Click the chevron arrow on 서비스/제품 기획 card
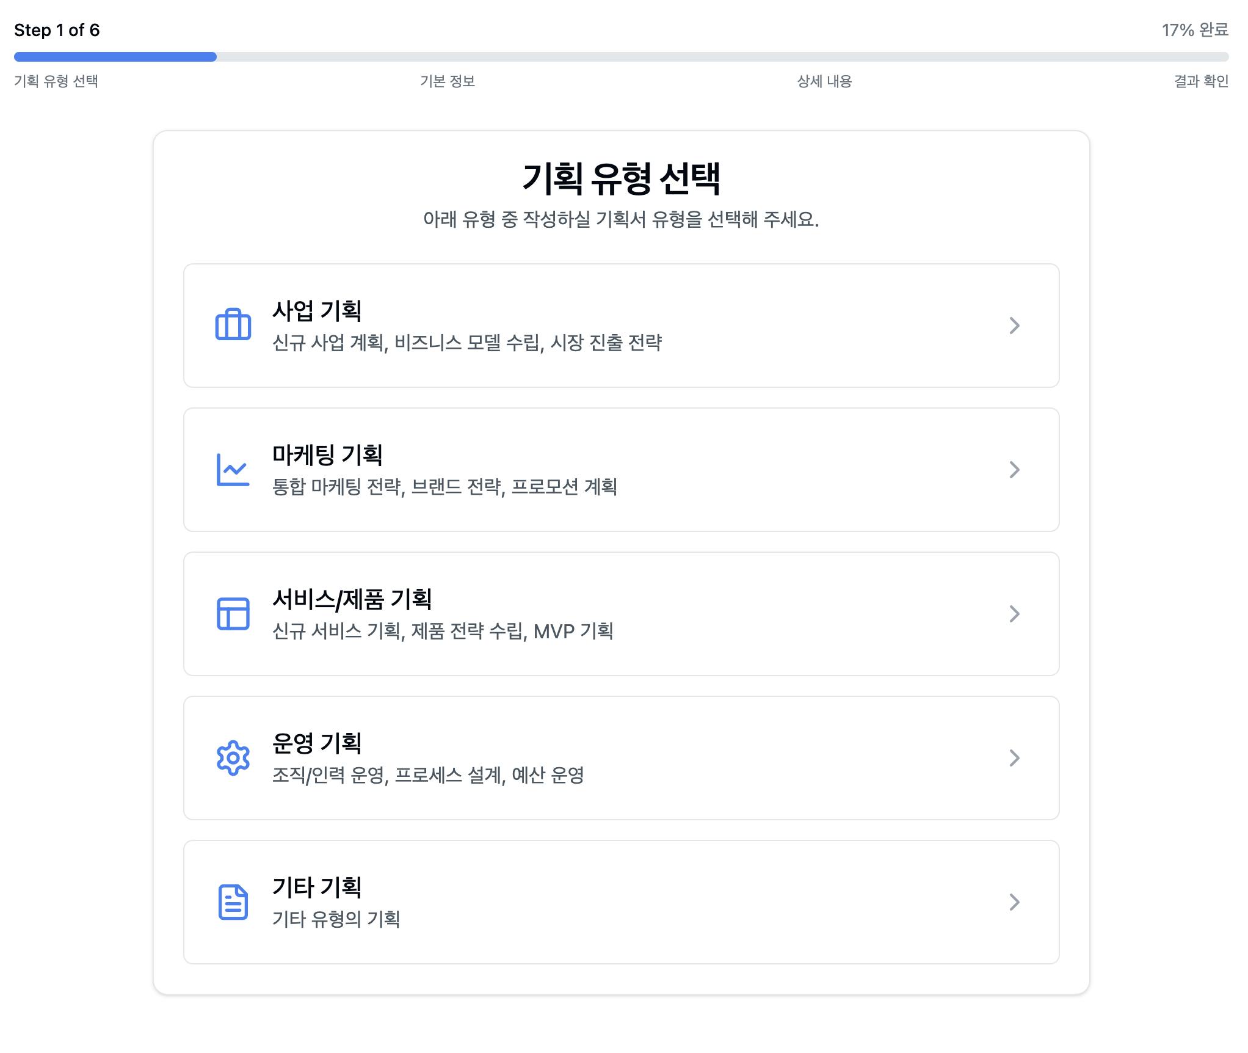1248x1053 pixels. point(1014,614)
